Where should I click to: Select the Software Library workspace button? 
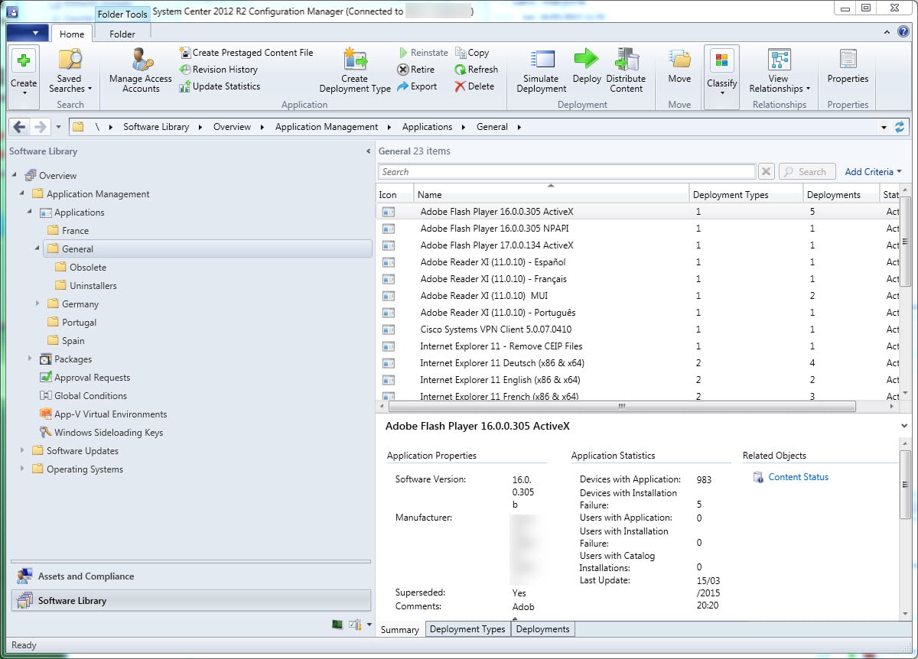click(190, 600)
